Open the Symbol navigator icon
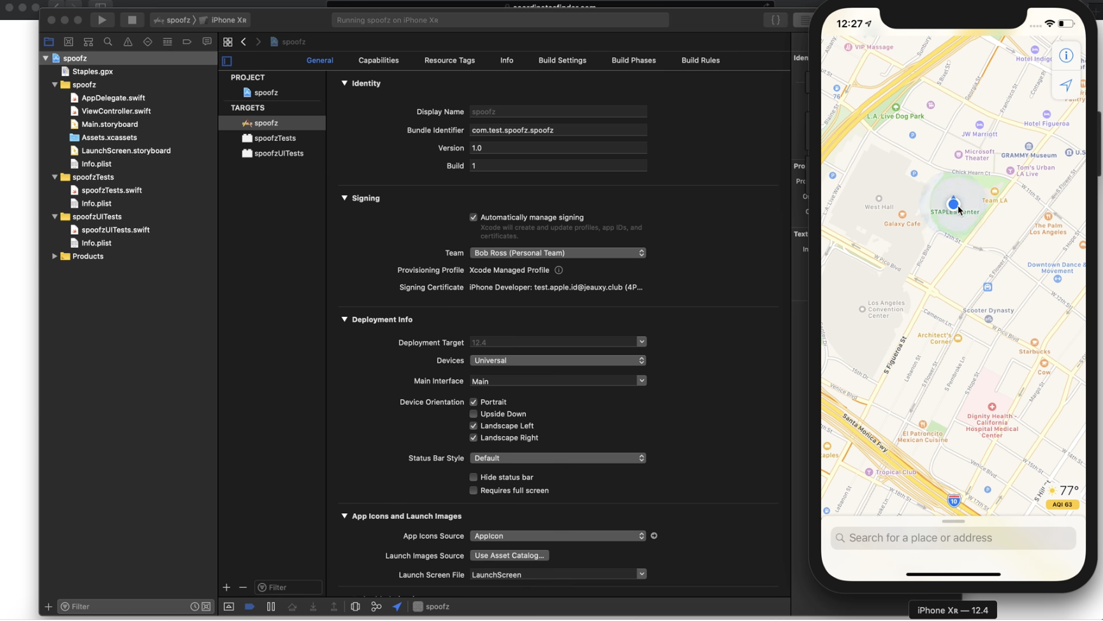Image resolution: width=1103 pixels, height=621 pixels. tap(88, 41)
